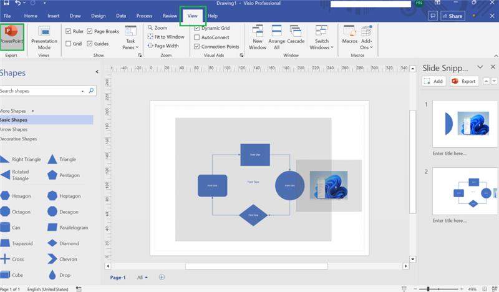The image size is (499, 292).
Task: Switch to the Review tab
Action: click(x=170, y=16)
